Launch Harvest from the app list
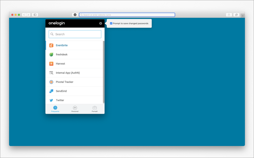Viewport: 254px width, 158px height. [74, 64]
